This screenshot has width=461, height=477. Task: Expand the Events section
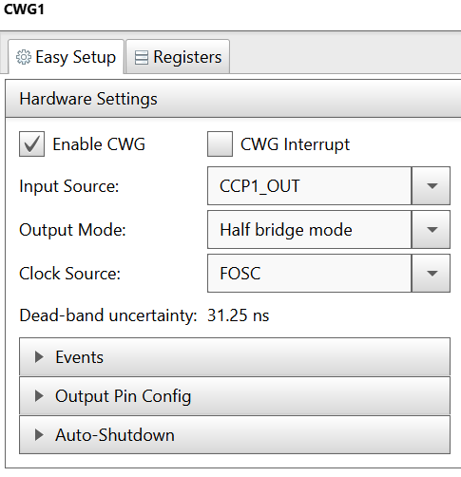[235, 357]
